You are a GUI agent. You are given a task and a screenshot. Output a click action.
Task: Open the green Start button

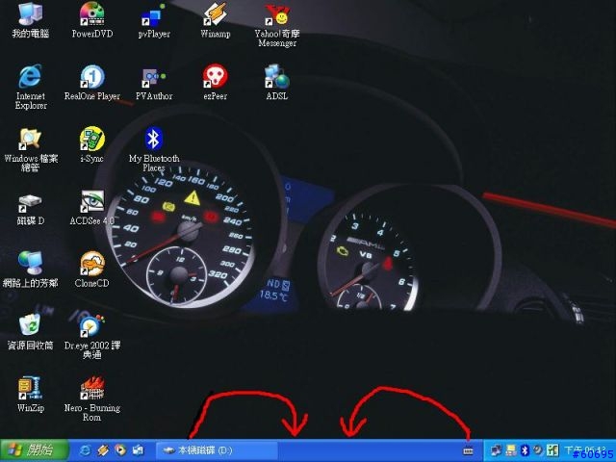coord(35,450)
